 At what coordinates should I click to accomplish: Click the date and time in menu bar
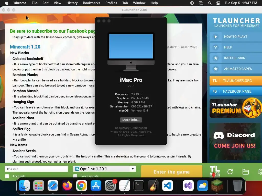point(241,3)
